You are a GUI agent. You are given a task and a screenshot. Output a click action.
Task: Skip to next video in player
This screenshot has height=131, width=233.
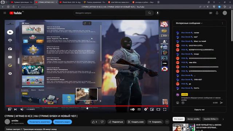point(15,109)
